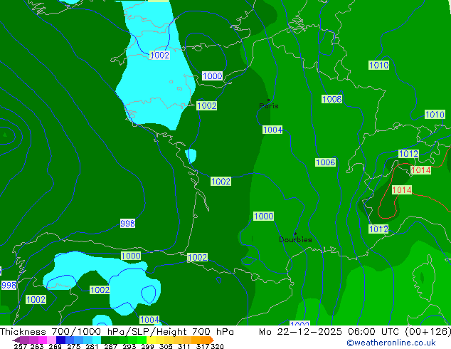Click the Dourbies city label
The width and height of the screenshot is (451, 349).
pos(295,239)
